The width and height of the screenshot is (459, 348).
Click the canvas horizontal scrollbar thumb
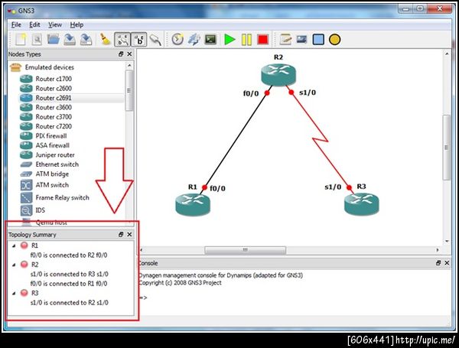click(245, 250)
